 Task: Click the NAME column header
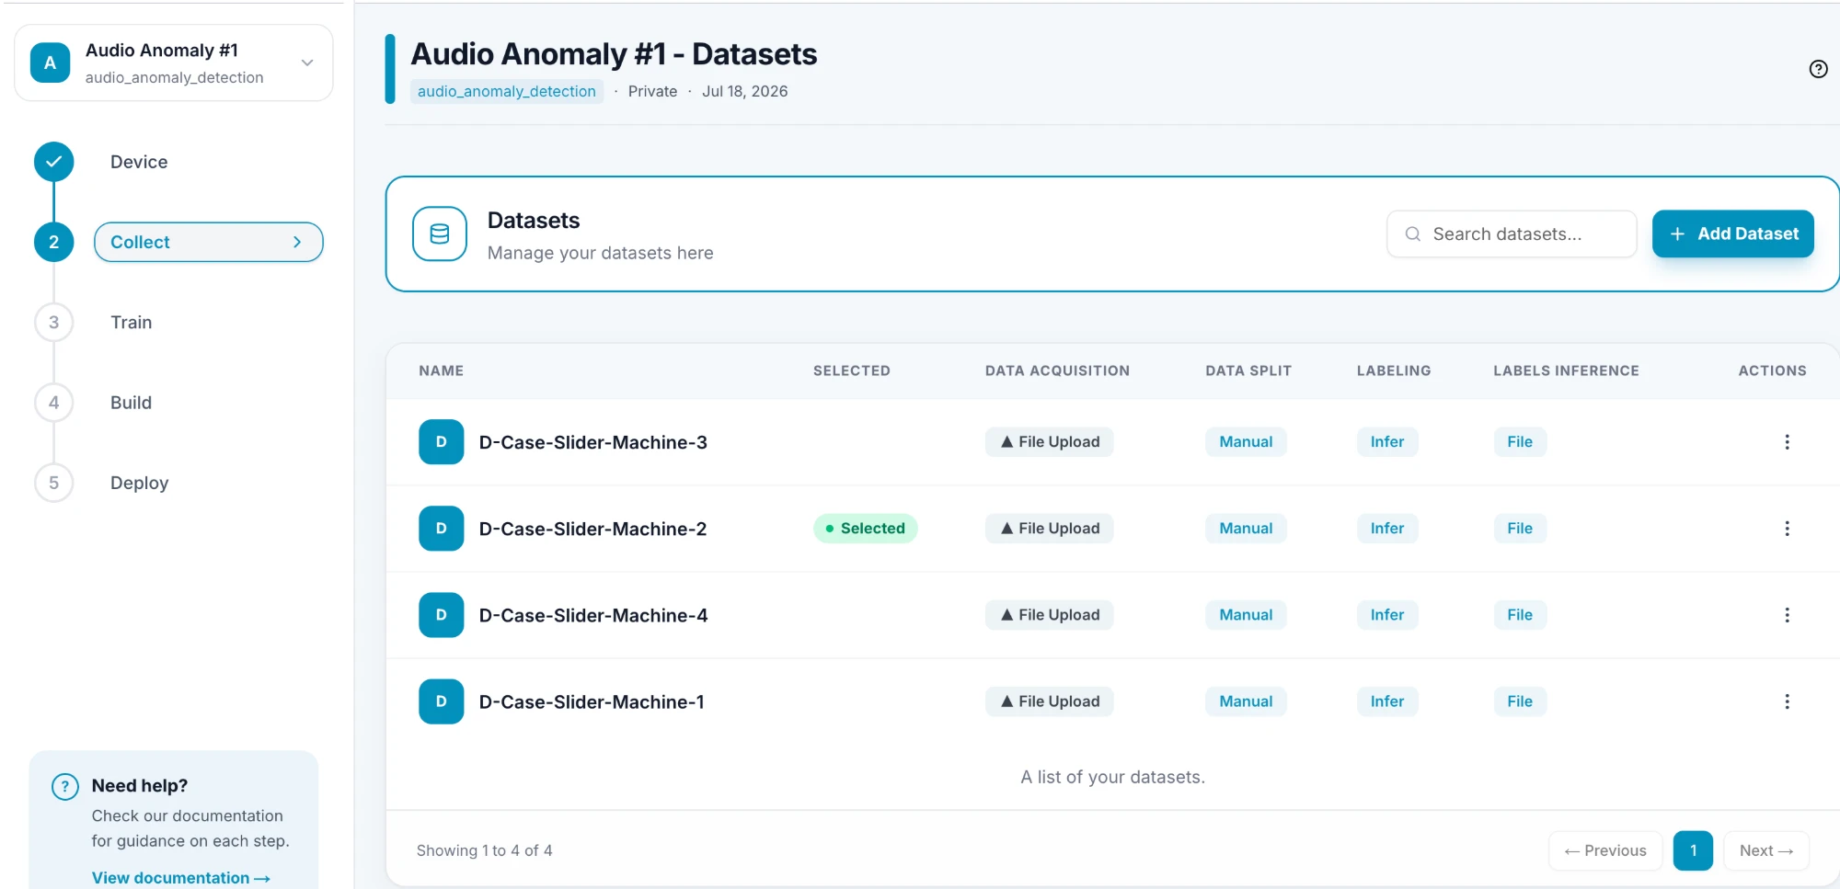442,370
